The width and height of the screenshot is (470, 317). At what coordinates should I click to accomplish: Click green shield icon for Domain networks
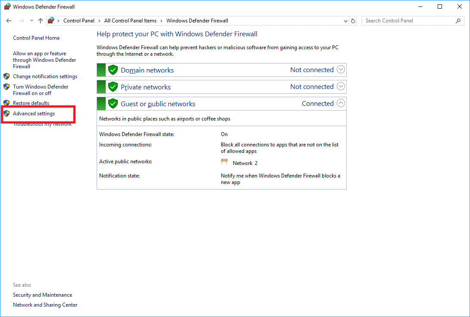pyautogui.click(x=113, y=70)
